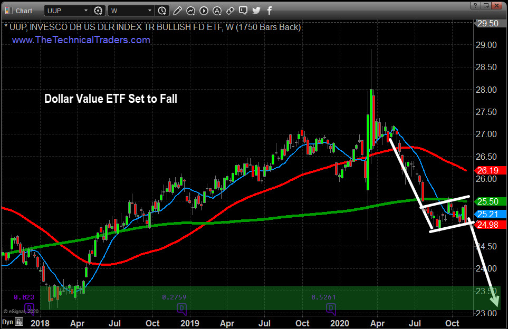Viewport: 508px width, 329px height.
Task: Expand the UUP symbol dropdown arrow
Action: pos(86,11)
